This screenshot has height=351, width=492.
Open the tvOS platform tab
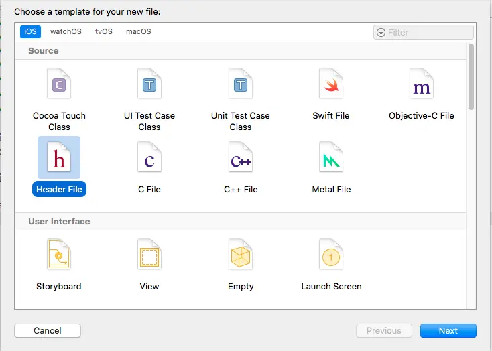click(x=104, y=31)
